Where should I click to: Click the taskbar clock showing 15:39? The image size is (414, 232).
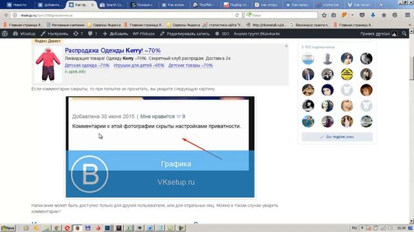pyautogui.click(x=401, y=227)
